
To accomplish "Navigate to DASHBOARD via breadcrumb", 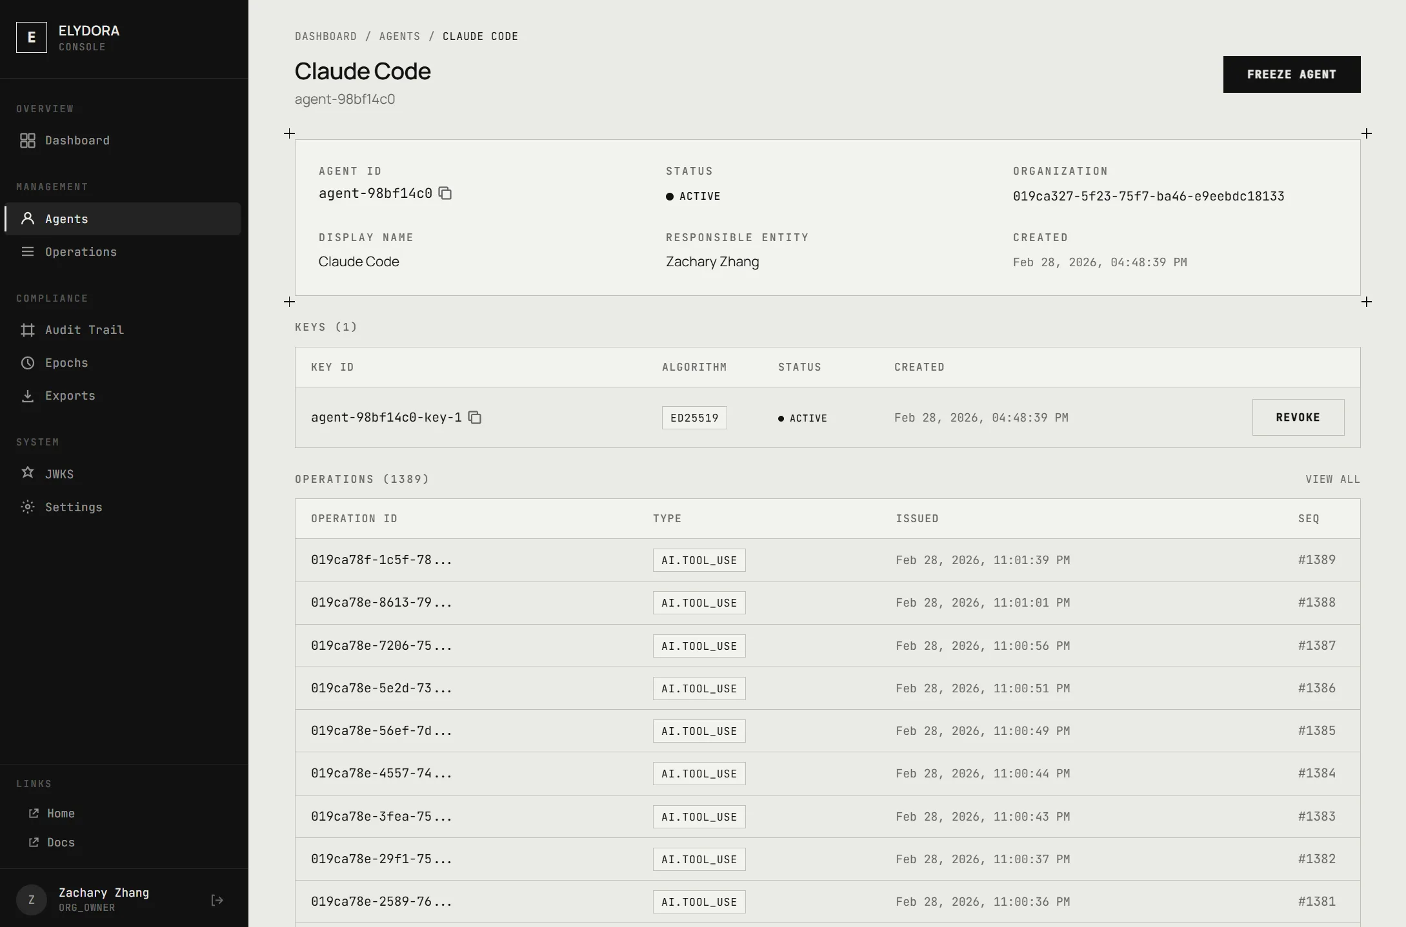I will tap(326, 36).
